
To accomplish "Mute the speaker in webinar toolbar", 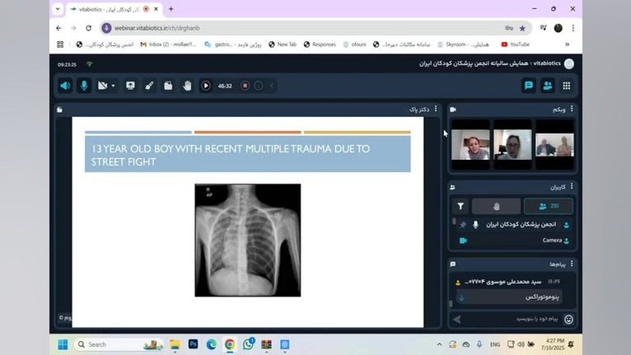I will [65, 86].
